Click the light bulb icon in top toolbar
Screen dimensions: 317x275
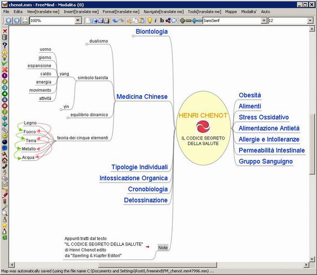click(149, 20)
